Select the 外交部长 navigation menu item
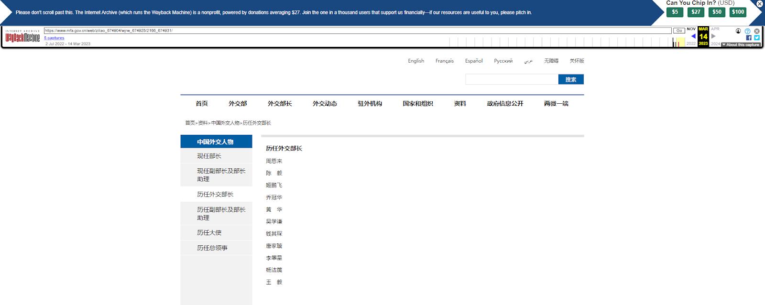Image resolution: width=765 pixels, height=305 pixels. coord(280,104)
